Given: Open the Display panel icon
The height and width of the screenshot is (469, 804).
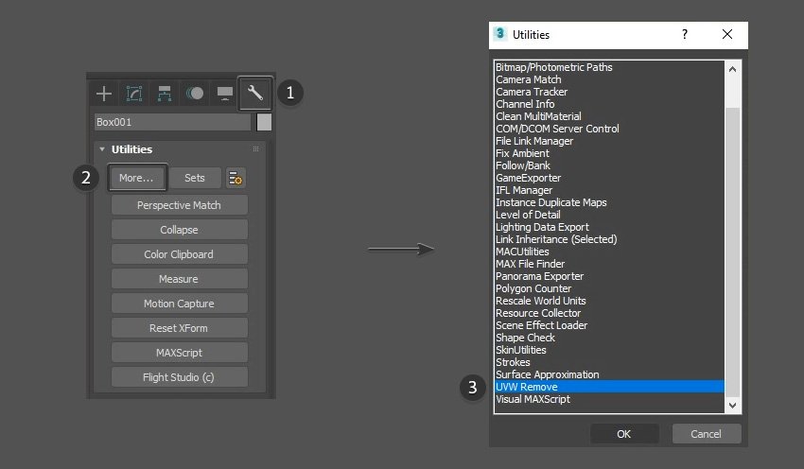Looking at the screenshot, I should click(225, 93).
